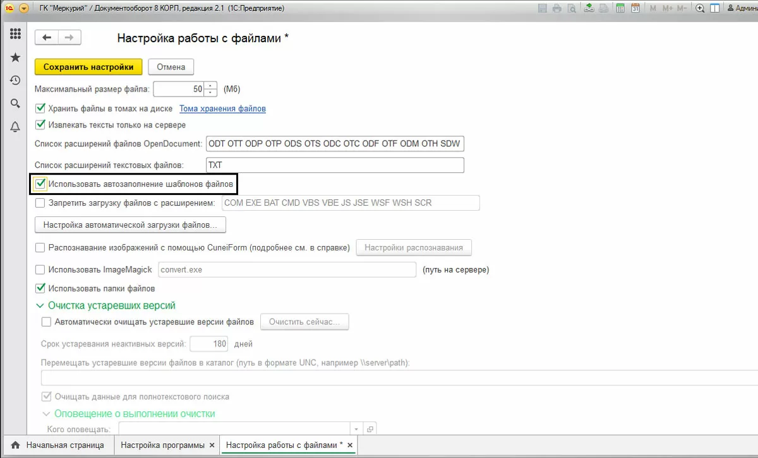This screenshot has width=758, height=458.
Task: Enable Автоматически очищать устаревшие версии файлов
Action: tap(46, 322)
